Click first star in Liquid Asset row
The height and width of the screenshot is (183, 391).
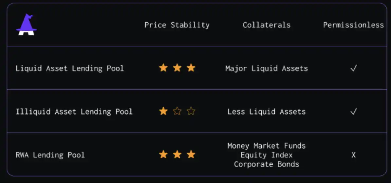163,68
